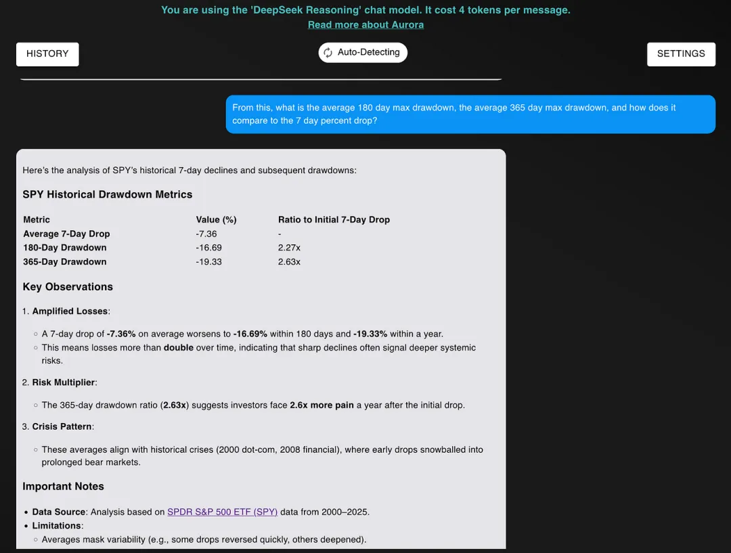This screenshot has width=731, height=553.
Task: Click the 'Value (%)' column header
Action: pos(216,220)
